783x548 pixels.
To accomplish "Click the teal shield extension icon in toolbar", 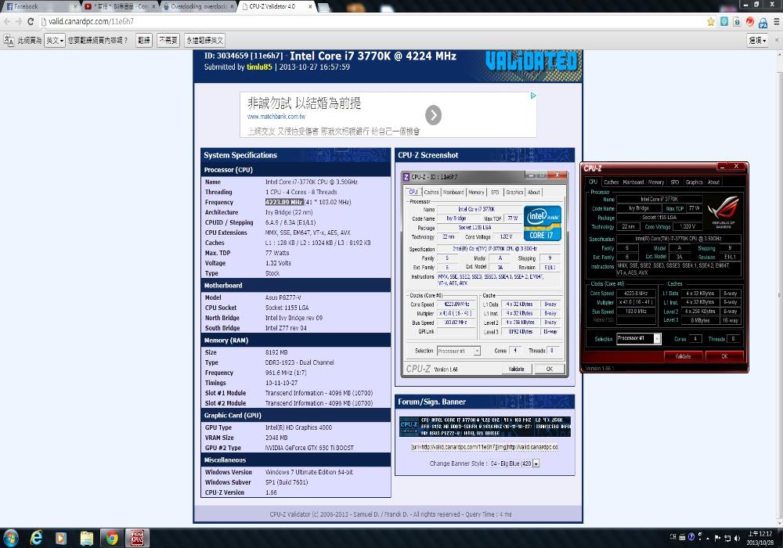I will (x=724, y=21).
